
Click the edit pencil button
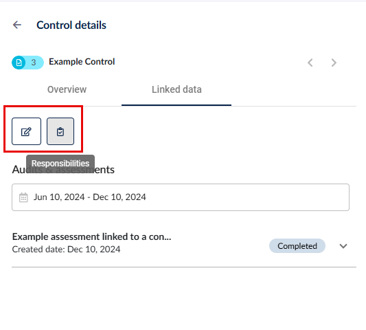click(26, 131)
